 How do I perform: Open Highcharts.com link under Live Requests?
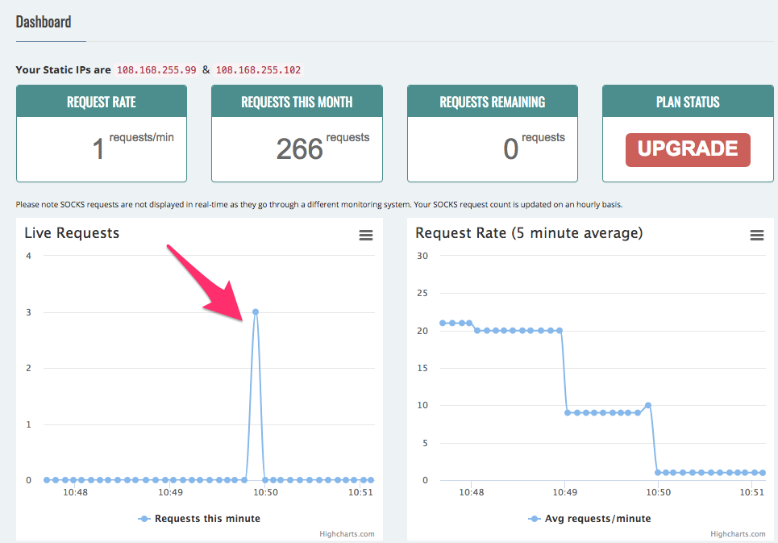tap(347, 534)
